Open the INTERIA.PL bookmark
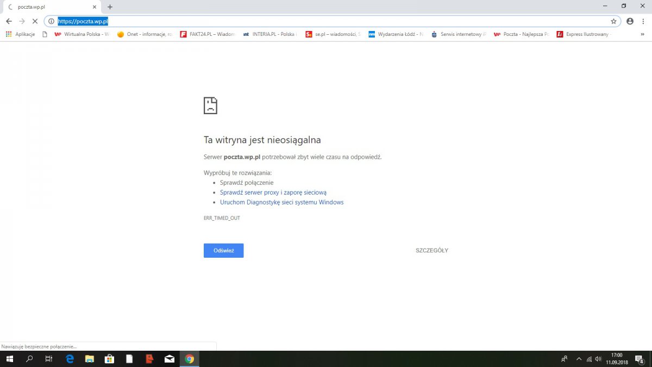 (269, 34)
